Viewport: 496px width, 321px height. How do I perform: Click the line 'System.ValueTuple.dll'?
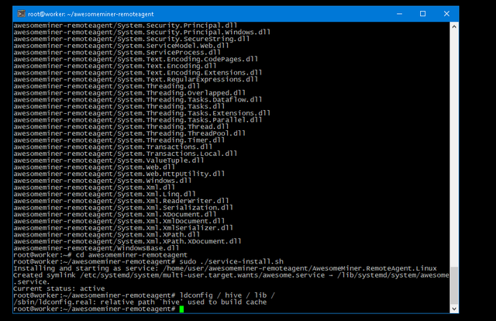click(x=108, y=160)
